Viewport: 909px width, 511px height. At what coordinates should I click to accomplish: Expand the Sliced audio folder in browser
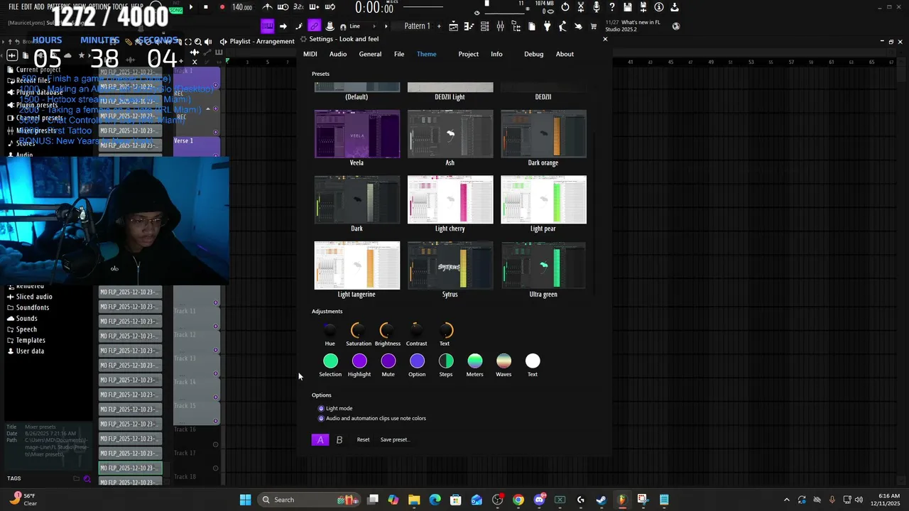pos(34,297)
